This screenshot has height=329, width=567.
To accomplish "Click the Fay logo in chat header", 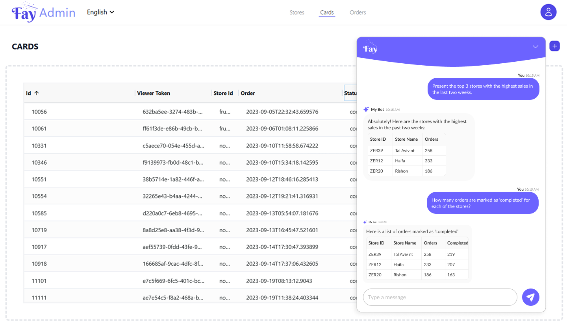I will [x=370, y=47].
